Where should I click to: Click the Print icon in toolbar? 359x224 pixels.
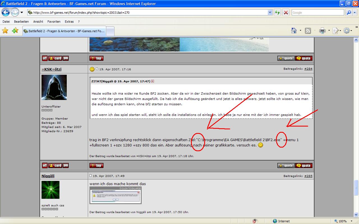pos(322,31)
